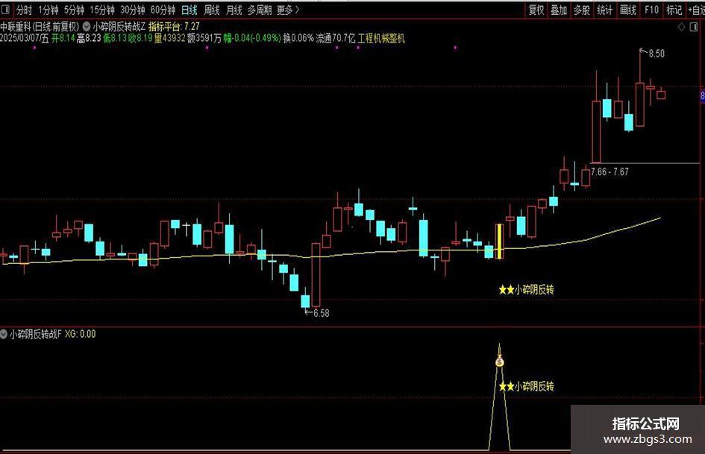The image size is (705, 454).
Task: Click the panel layout icon at top-left
Action: [6, 10]
